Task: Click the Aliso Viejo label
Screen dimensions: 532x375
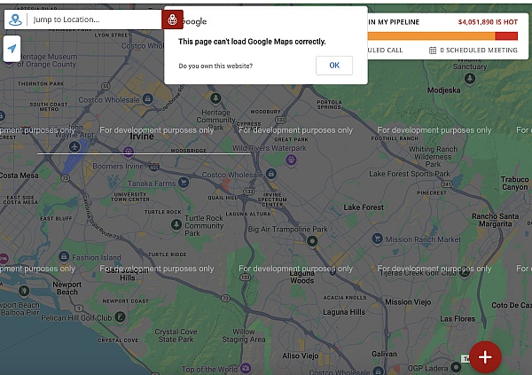Action: click(x=301, y=355)
